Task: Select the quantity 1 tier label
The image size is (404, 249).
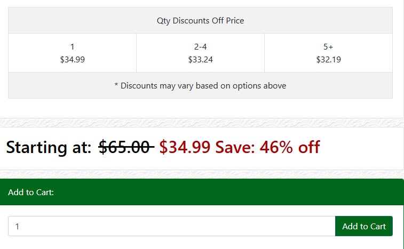Action: pyautogui.click(x=72, y=47)
